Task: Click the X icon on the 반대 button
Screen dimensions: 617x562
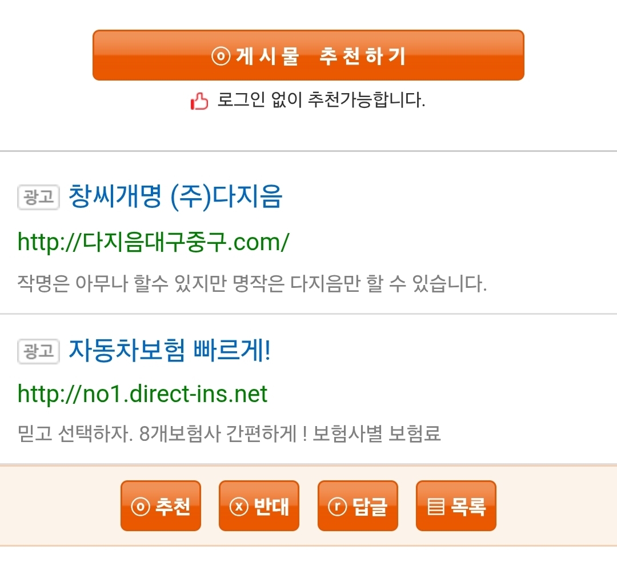Action: coord(238,506)
